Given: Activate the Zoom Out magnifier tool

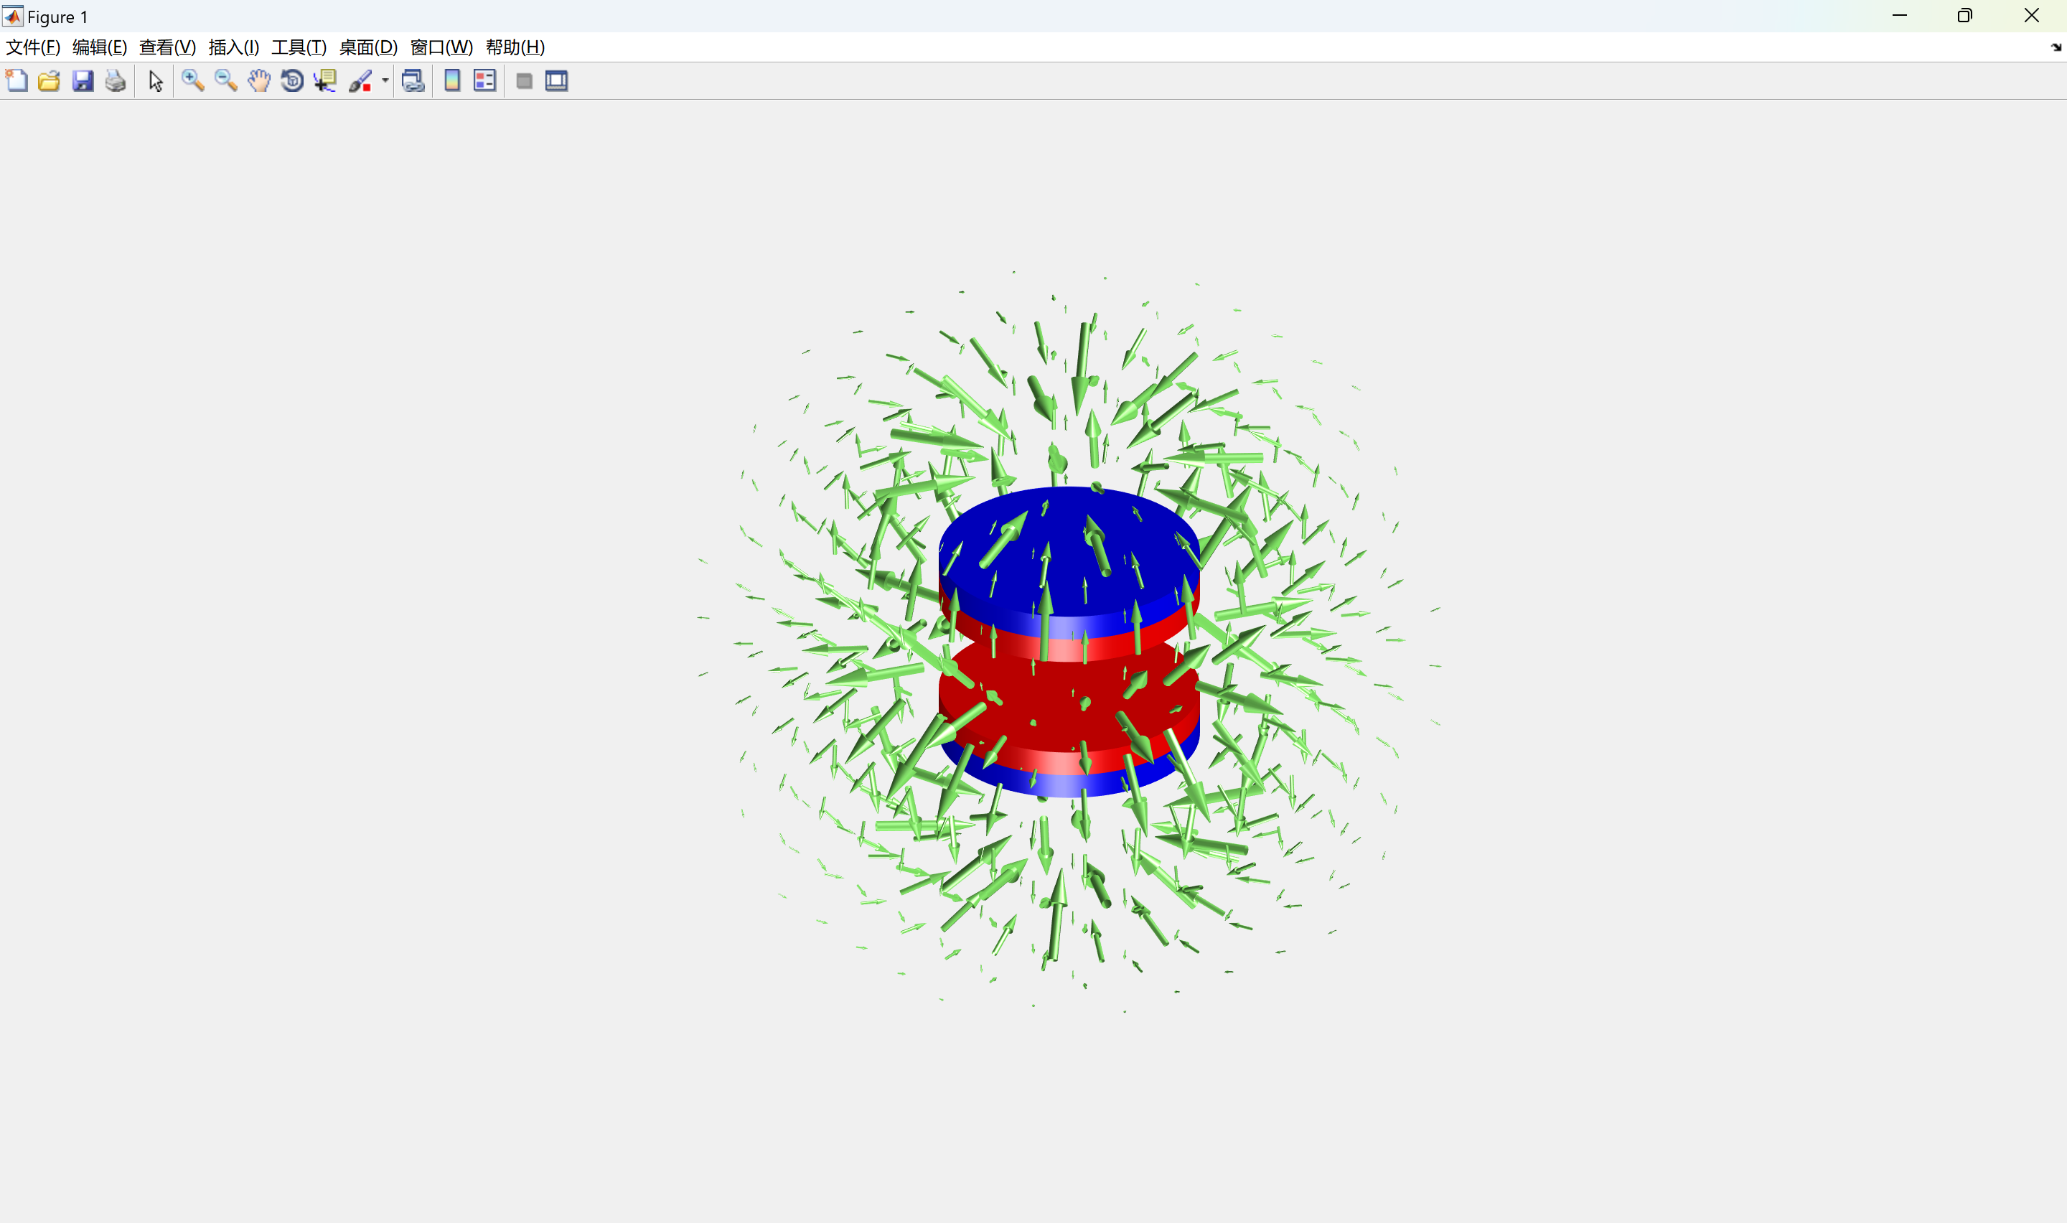Looking at the screenshot, I should coord(226,81).
